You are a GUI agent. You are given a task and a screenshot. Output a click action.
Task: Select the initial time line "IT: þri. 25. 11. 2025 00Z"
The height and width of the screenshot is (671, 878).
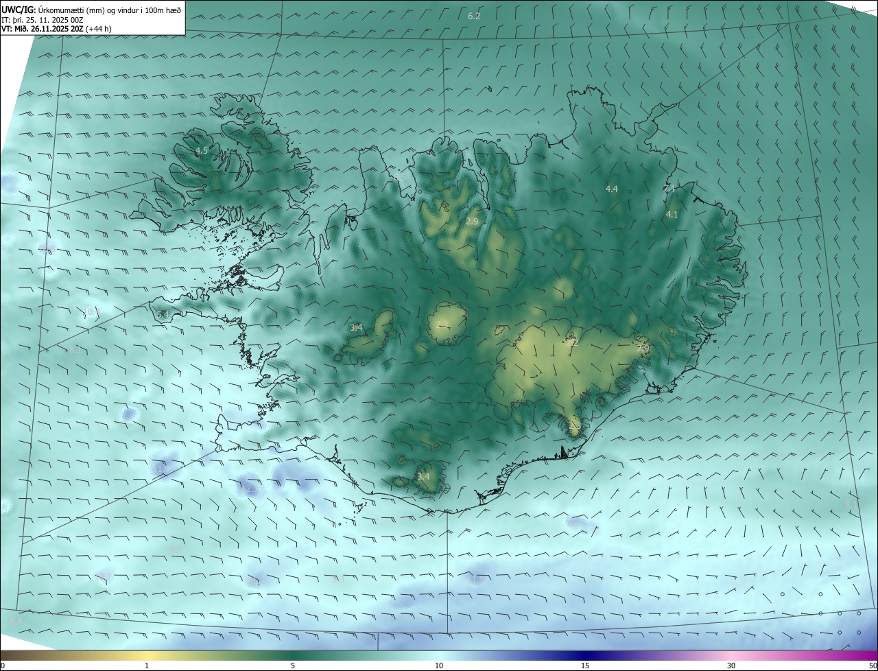tap(43, 20)
